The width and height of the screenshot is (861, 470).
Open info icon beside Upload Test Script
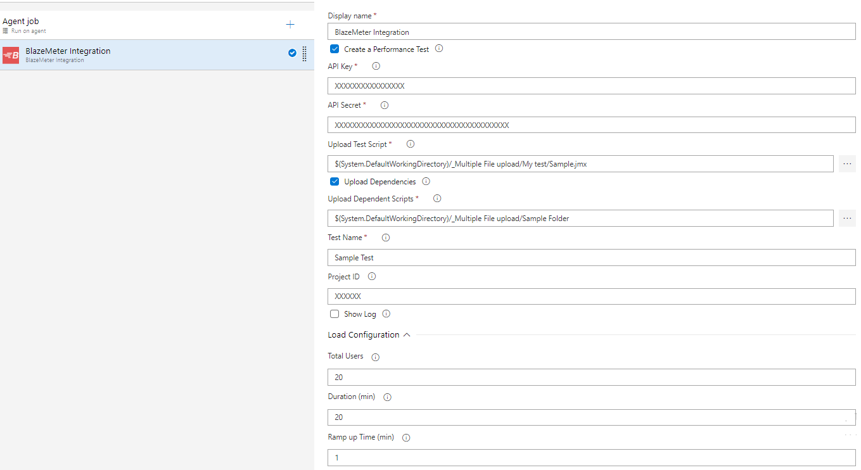[x=410, y=144]
